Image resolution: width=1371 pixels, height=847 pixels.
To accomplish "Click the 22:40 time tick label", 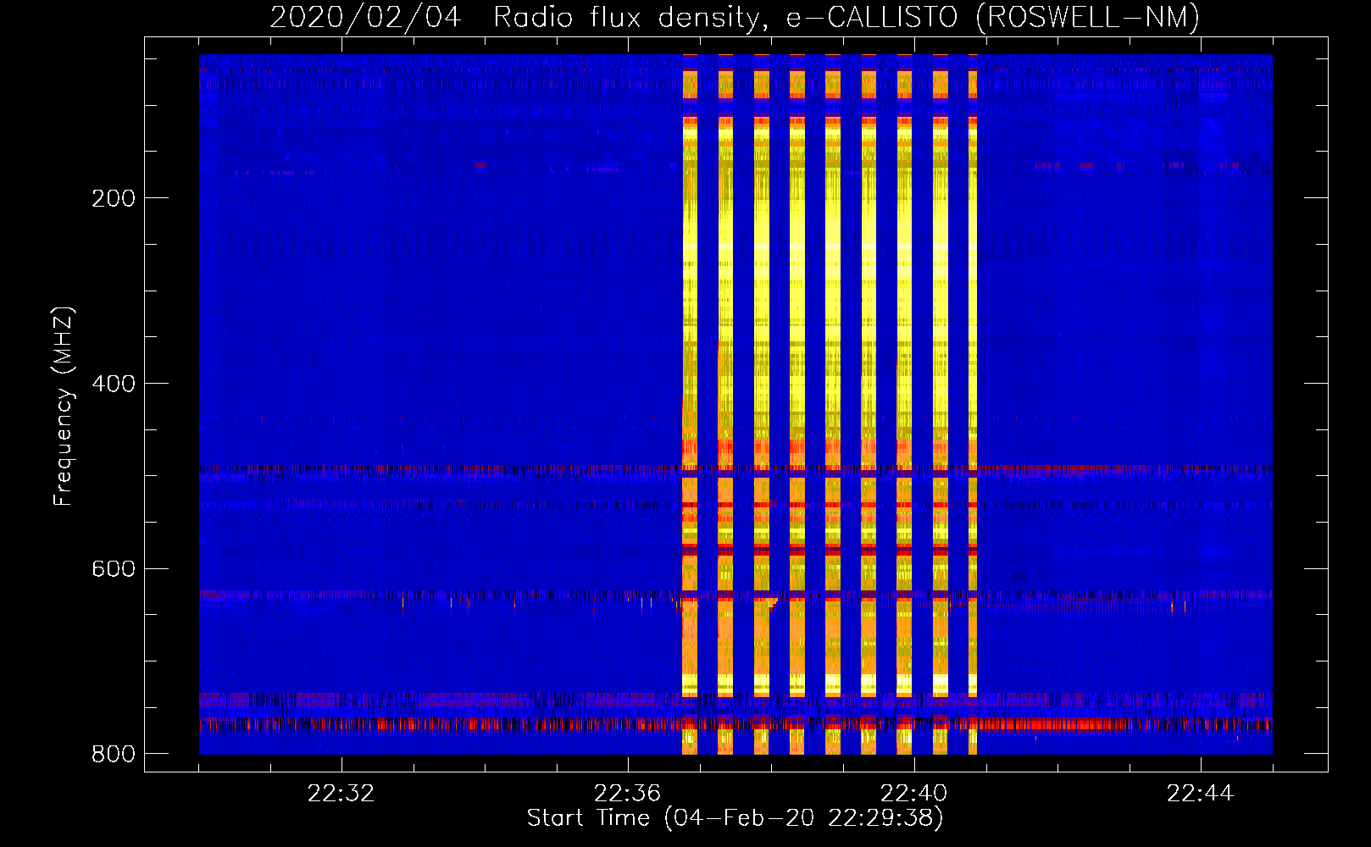I will (x=913, y=794).
